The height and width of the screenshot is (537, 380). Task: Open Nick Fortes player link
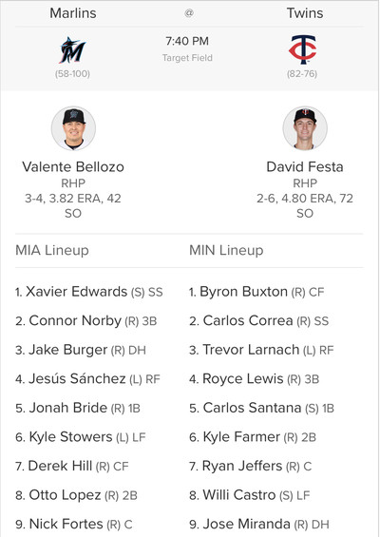point(66,524)
